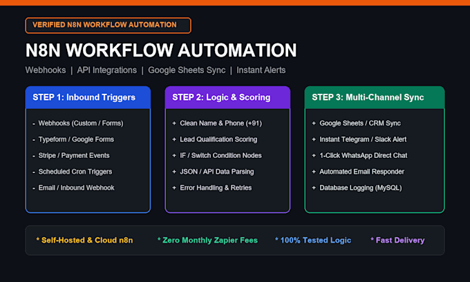
Task: Click the plus icon beside 'Automated Email Responder'
Action: [314, 172]
